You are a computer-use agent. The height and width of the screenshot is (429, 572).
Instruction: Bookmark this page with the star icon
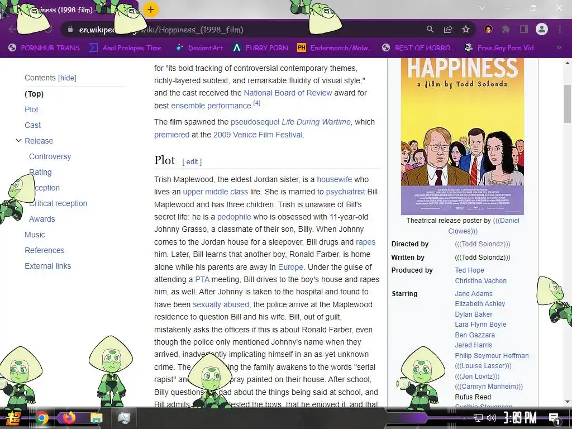466,29
